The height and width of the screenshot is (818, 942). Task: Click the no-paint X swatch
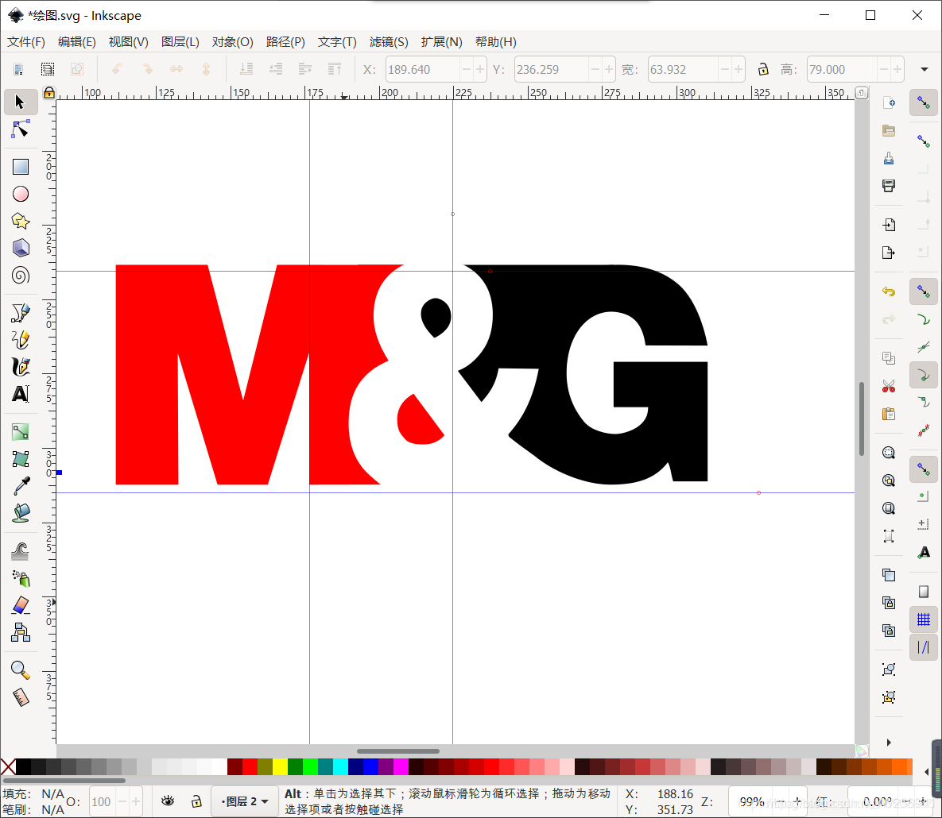[8, 767]
